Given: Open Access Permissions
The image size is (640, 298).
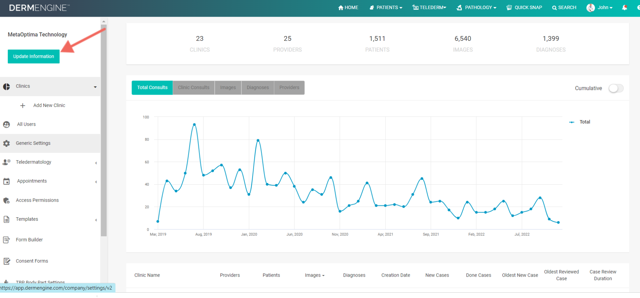Looking at the screenshot, I should tap(37, 200).
